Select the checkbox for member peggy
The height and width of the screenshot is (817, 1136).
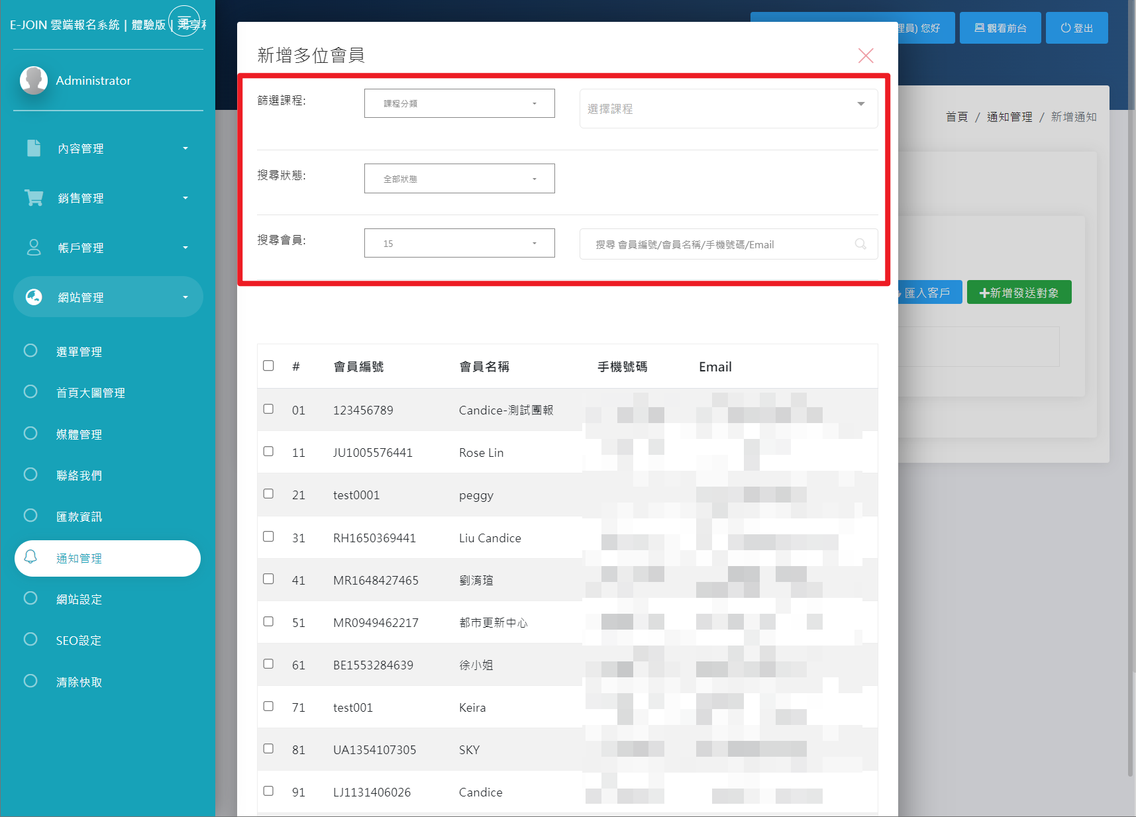pos(268,494)
